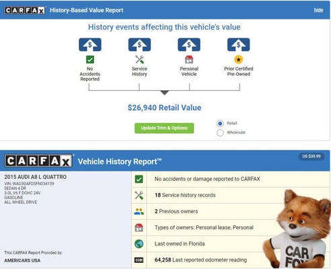Viewport: 331px width, 269px height.
Task: Click the triangle marker under the value events bracket
Action: (165, 93)
